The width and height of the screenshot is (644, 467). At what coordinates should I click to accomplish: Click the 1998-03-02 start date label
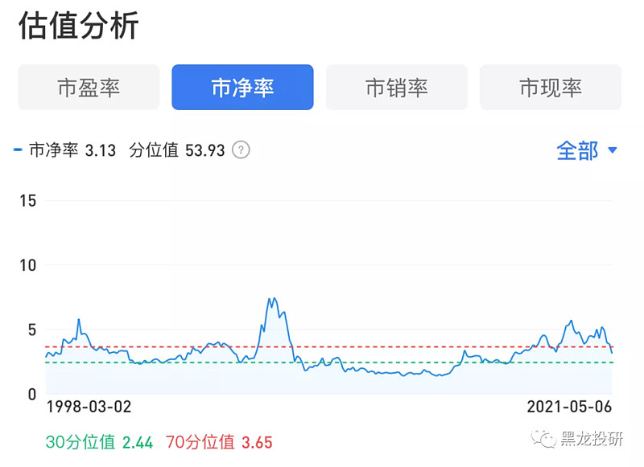pos(89,407)
